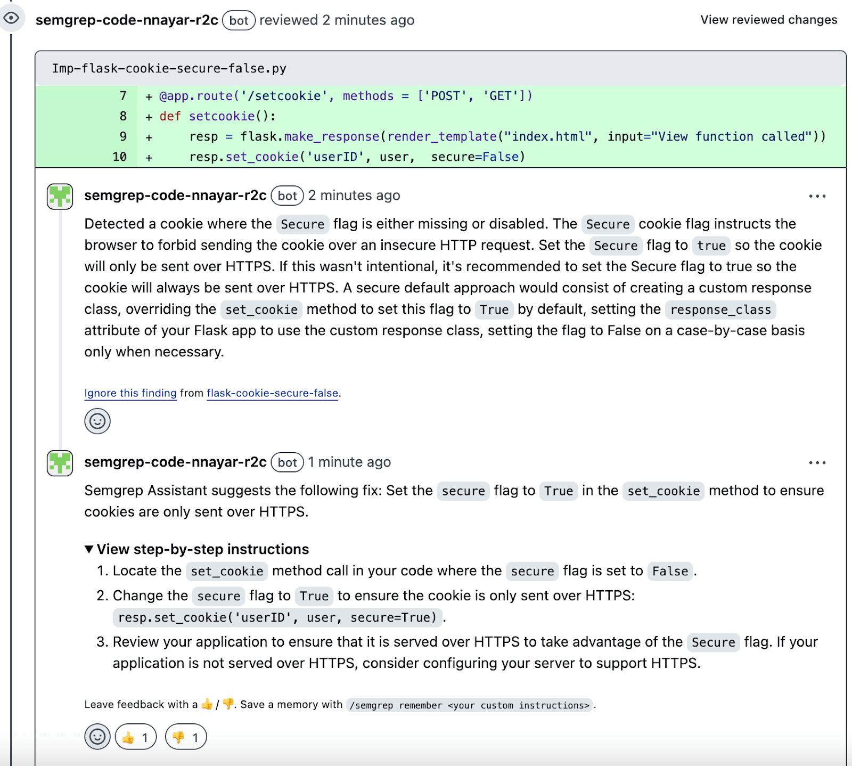Viewport: 852px width, 766px height.
Task: Click diff line number 7
Action: click(x=123, y=96)
